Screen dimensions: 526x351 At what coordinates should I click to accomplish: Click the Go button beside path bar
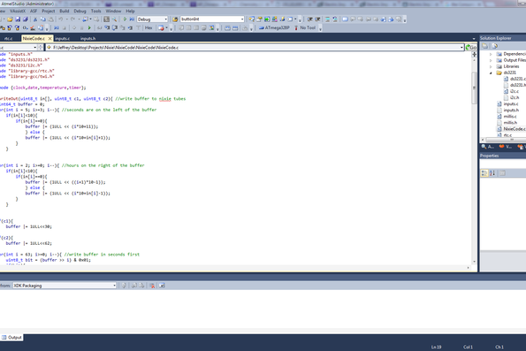[471, 48]
